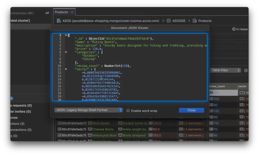Viewport: 259px width, 155px height.
Task: Click line 10 review_count NumberInt(150)
Action: [x=103, y=66]
